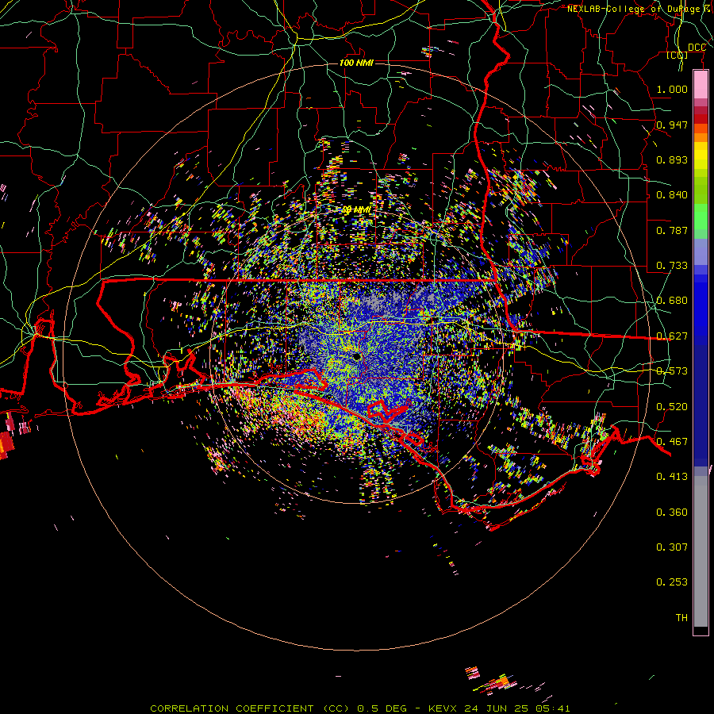Click the Correlation Coefficient caption at the bottom

tap(360, 708)
